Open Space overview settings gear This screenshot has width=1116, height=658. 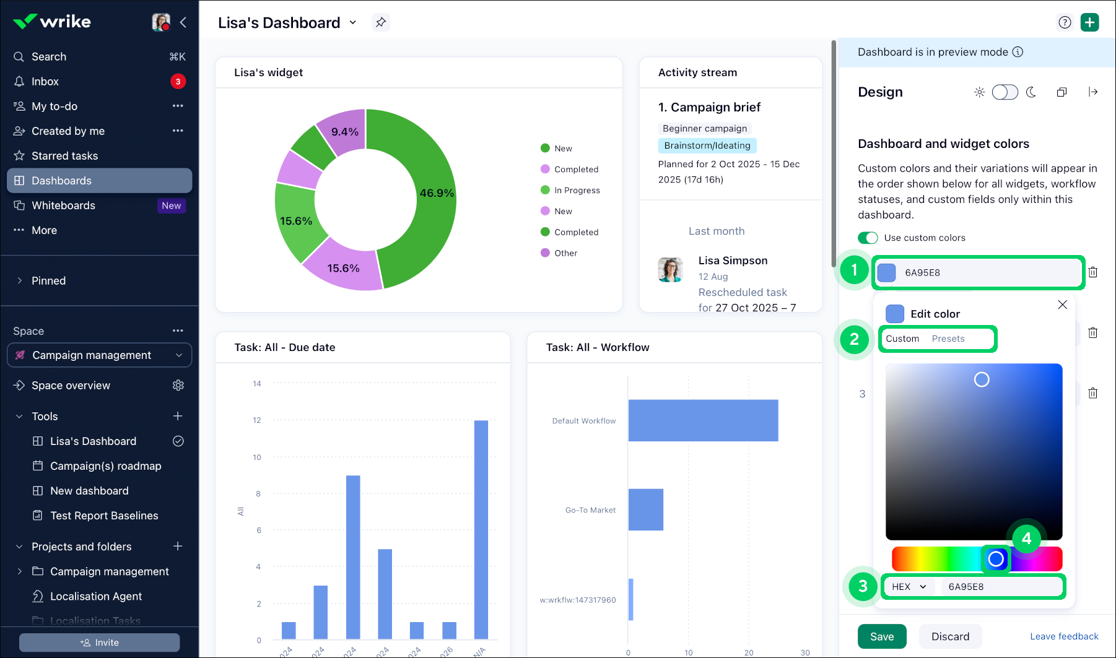(x=178, y=385)
